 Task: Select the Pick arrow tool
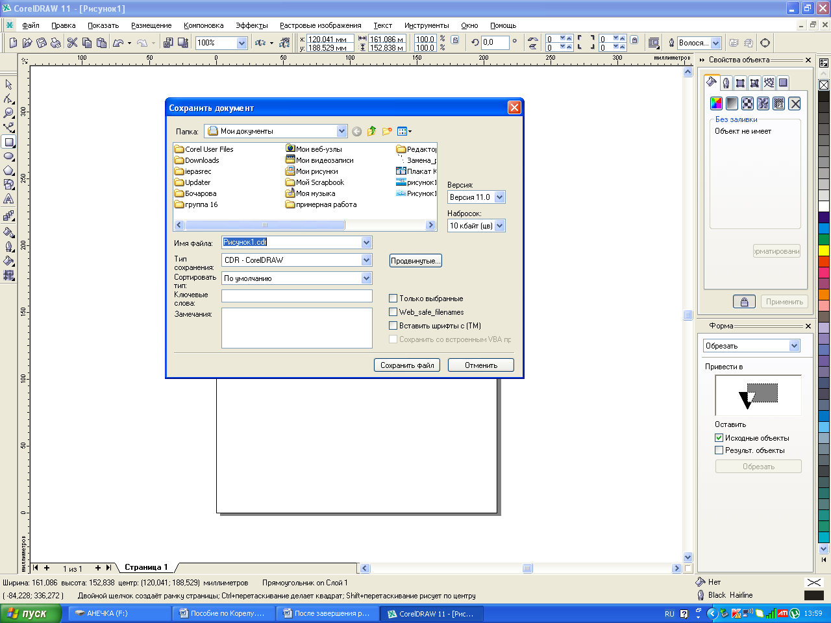click(8, 84)
